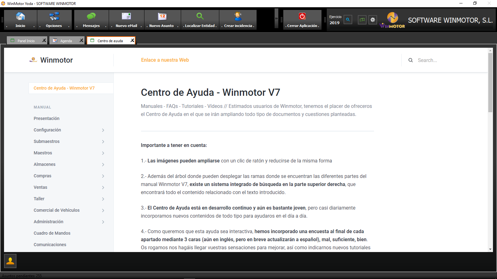Click the scrollbar up arrow
497x279 pixels.
point(490,50)
